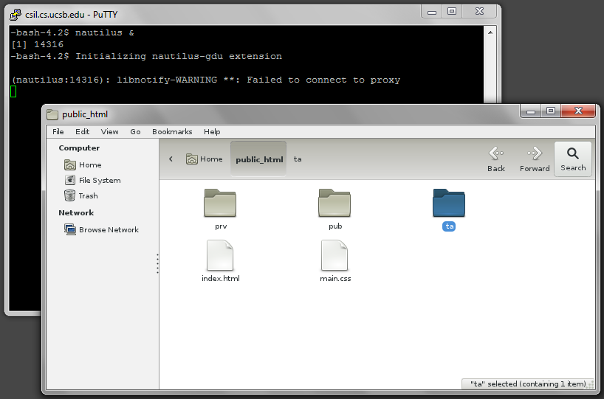Click the Trash can icon

(x=69, y=195)
